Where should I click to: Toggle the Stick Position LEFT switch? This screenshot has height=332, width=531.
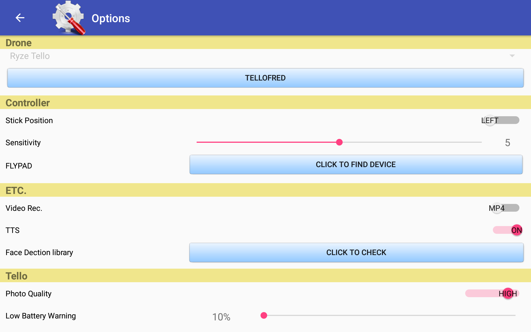[x=501, y=120]
